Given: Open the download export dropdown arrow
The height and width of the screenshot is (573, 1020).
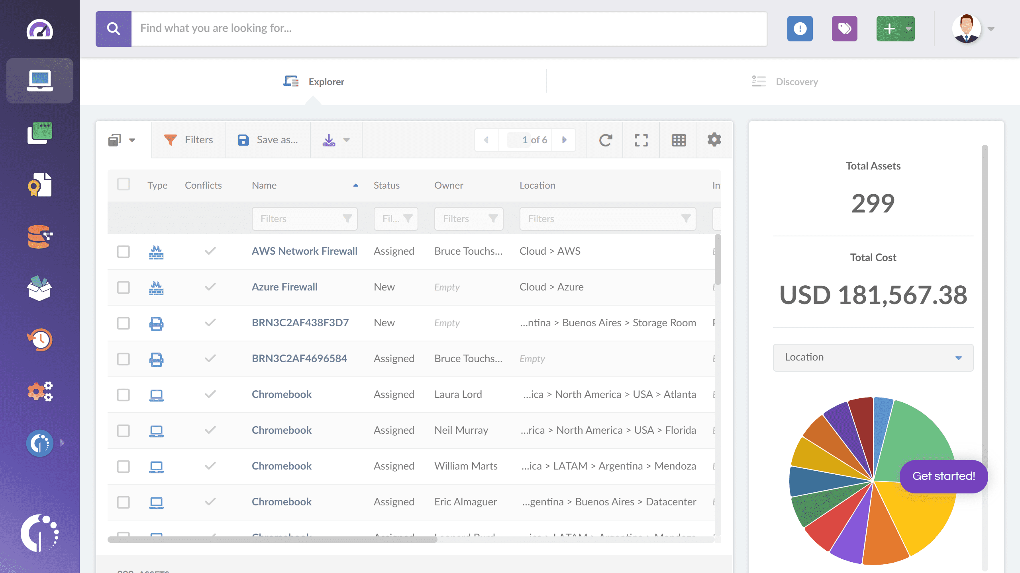Looking at the screenshot, I should (x=347, y=140).
